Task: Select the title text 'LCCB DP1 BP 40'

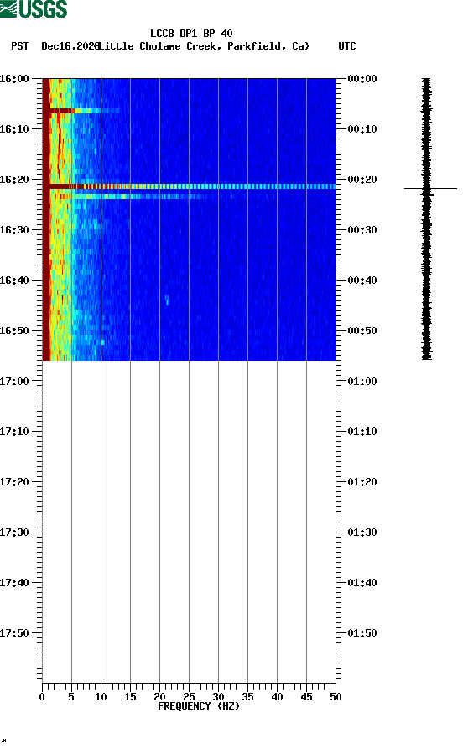Action: coord(191,34)
